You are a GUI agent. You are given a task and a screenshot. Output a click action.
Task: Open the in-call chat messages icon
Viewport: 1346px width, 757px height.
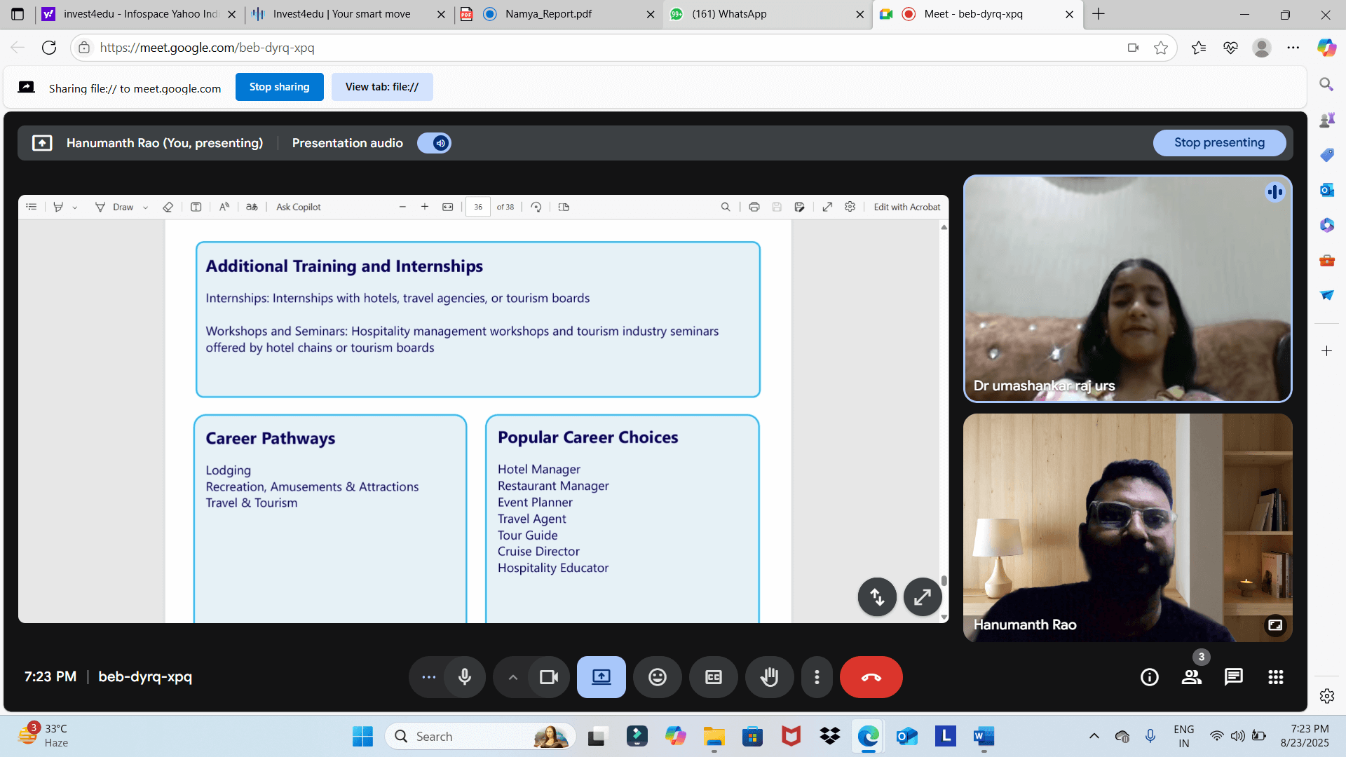point(1233,677)
